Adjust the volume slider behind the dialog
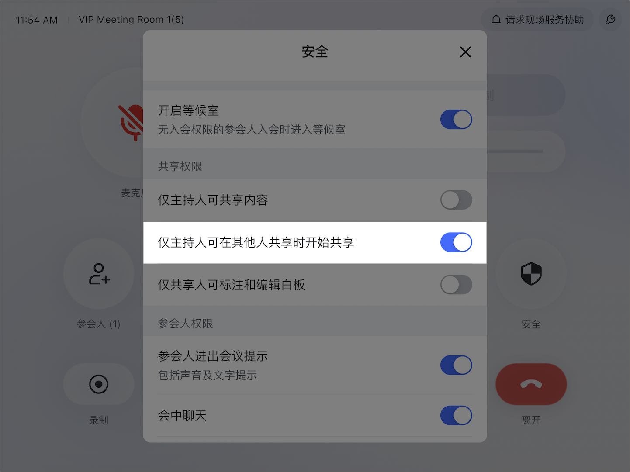This screenshot has width=630, height=472. tap(516, 152)
